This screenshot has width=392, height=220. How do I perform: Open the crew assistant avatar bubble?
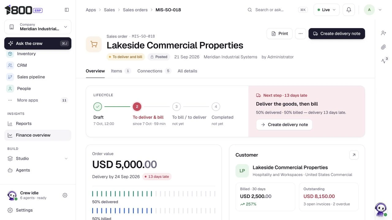coord(381,210)
